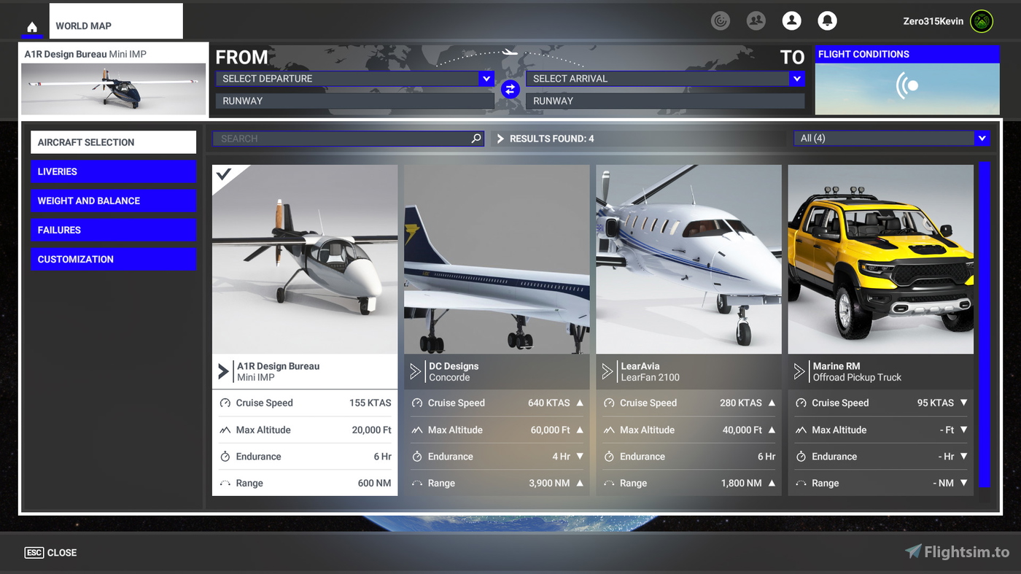
Task: Click the Weight and Balance button
Action: click(113, 201)
